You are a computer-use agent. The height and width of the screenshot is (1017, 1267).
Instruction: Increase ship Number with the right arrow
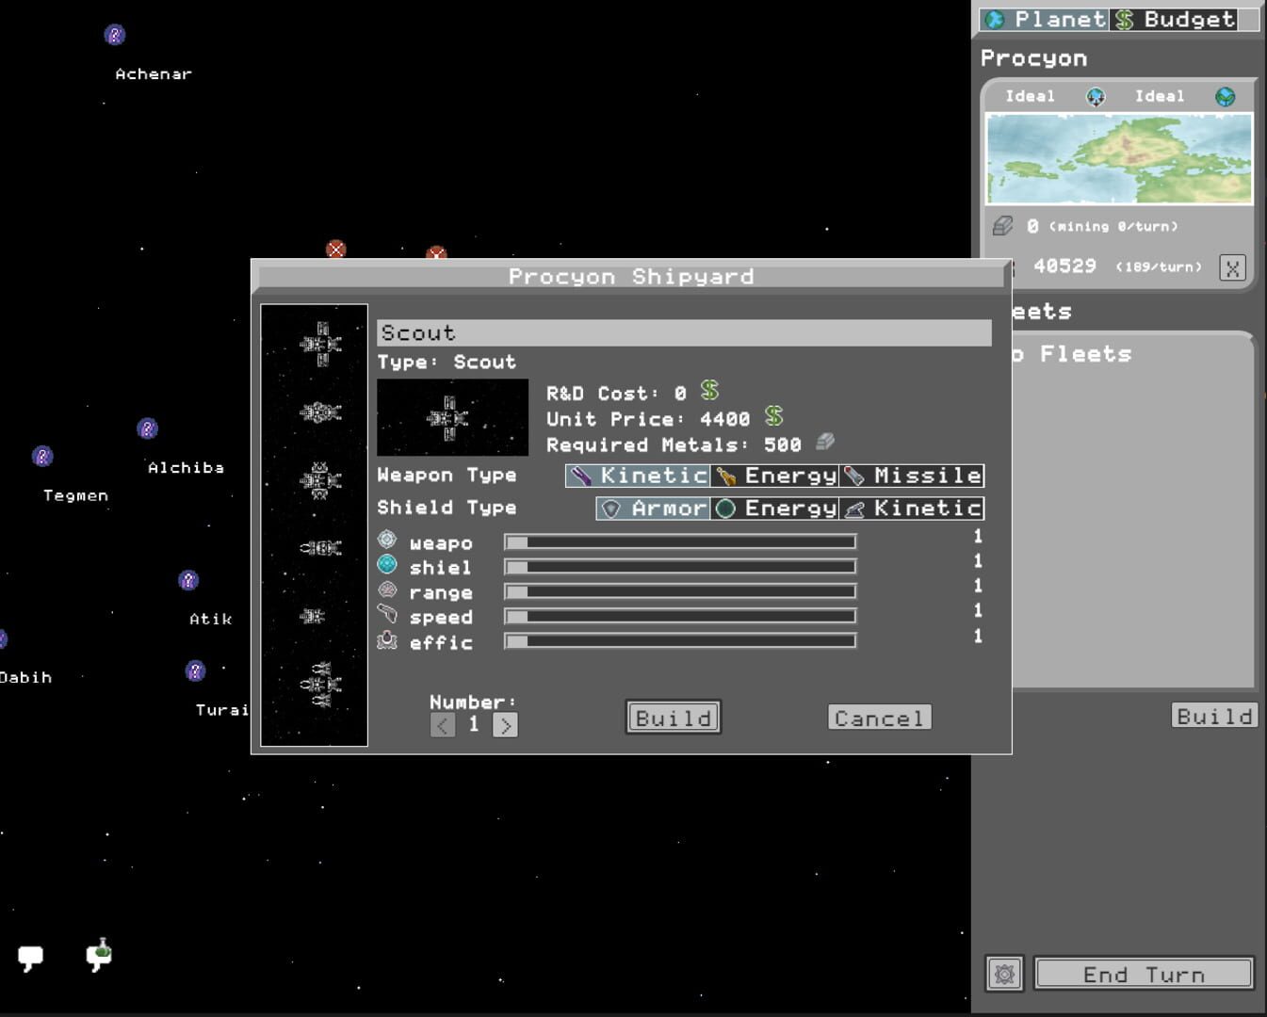(x=505, y=724)
